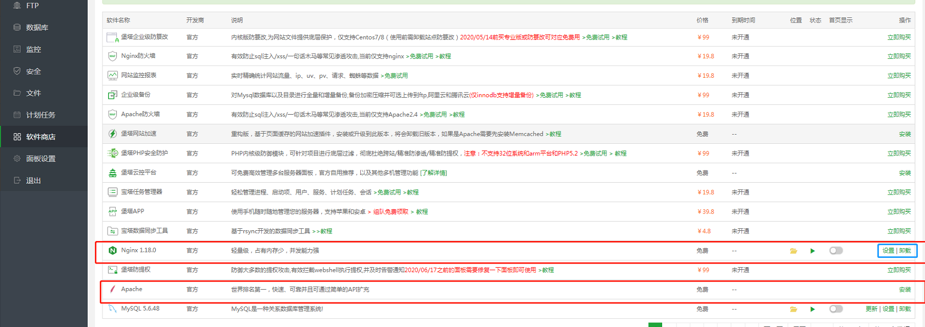This screenshot has height=327, width=925.
Task: Click the Nginx running status play icon
Action: tap(813, 251)
